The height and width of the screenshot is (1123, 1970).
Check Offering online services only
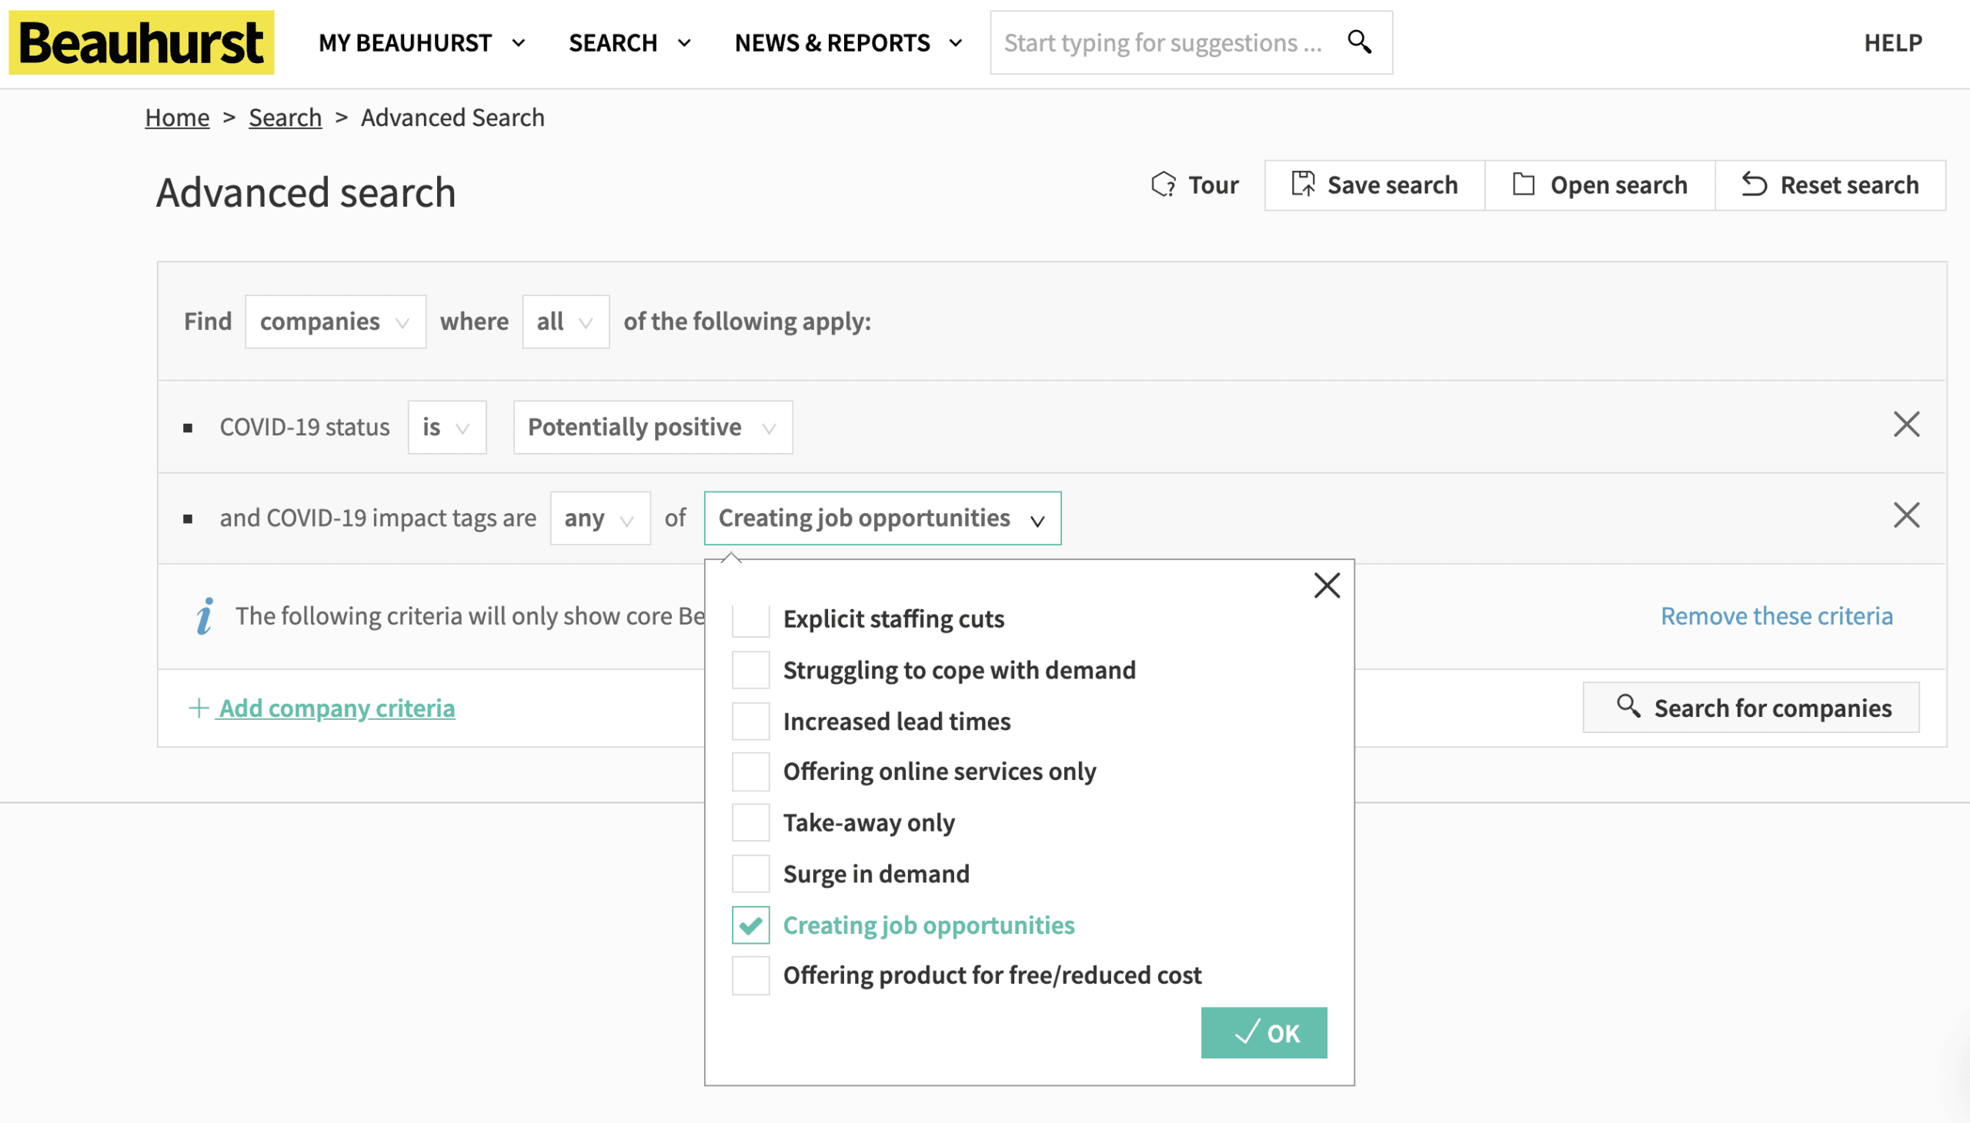[750, 772]
